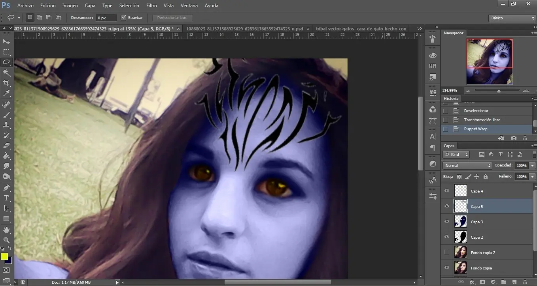Hide the Capa 4 layer
The image size is (537, 286).
[447, 191]
